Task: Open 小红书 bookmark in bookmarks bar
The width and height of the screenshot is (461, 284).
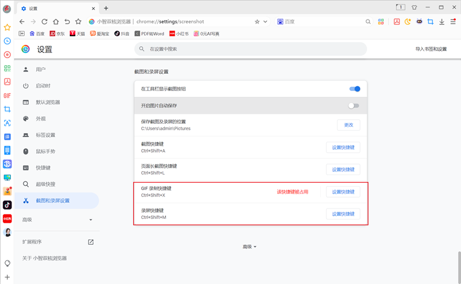Action: coord(179,34)
